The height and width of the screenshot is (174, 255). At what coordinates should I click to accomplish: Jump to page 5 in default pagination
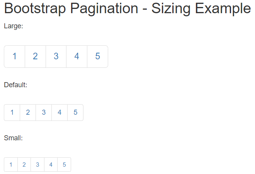point(75,112)
